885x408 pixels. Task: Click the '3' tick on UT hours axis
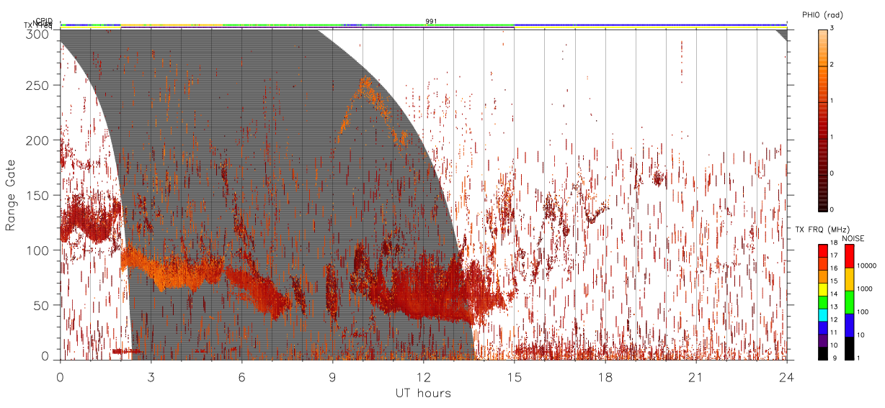coord(151,376)
